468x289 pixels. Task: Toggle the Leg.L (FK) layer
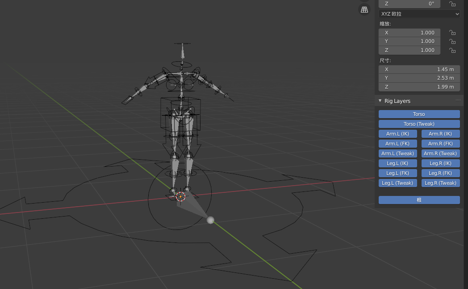(397, 173)
